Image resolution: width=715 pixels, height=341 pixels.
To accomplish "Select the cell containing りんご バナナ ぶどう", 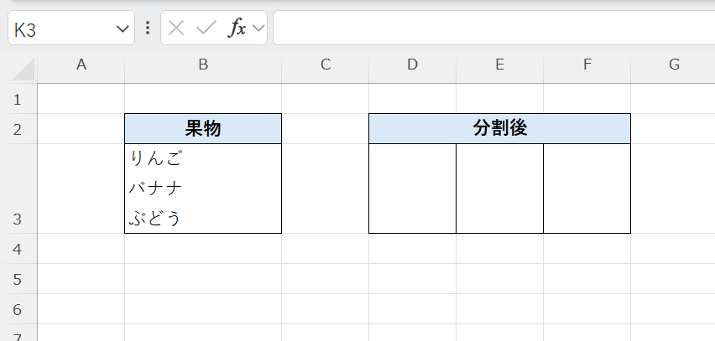I will [203, 189].
